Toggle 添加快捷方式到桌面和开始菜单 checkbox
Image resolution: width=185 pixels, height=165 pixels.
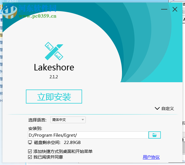(x=30, y=151)
